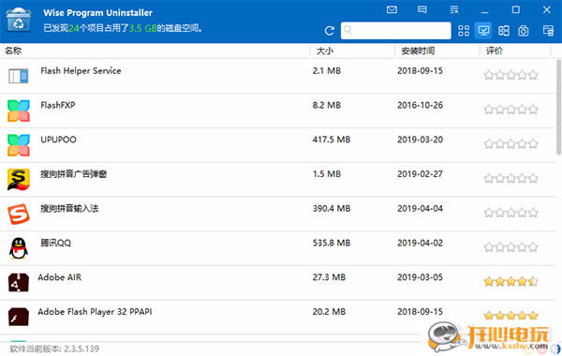Open the menu list icon in title bar
This screenshot has width=562, height=356.
(454, 9)
